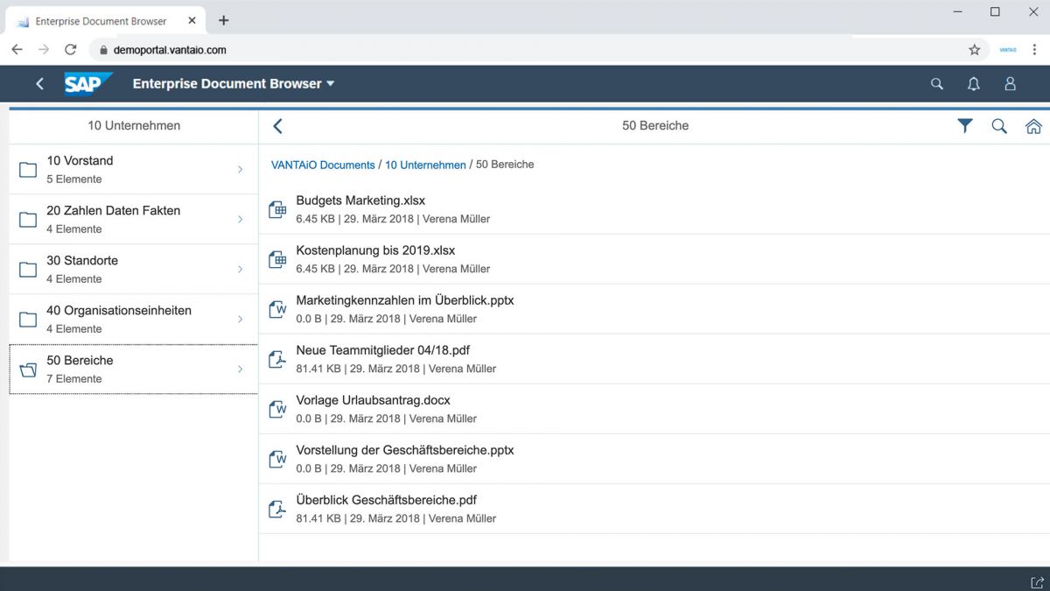
Task: Click the SAP logo in header
Action: [88, 83]
